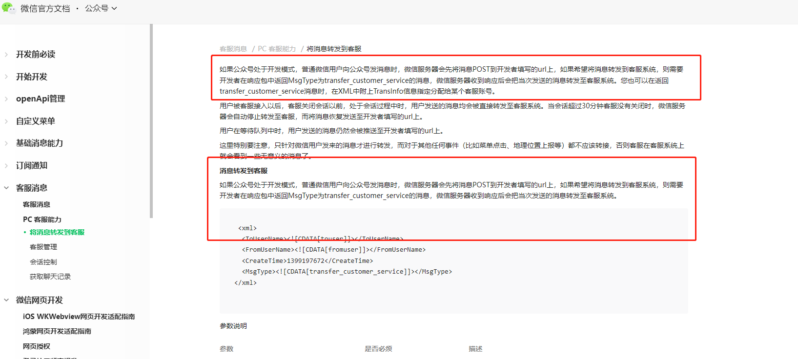
Task: Expand the 开始开发 section chevron
Action: pos(6,77)
